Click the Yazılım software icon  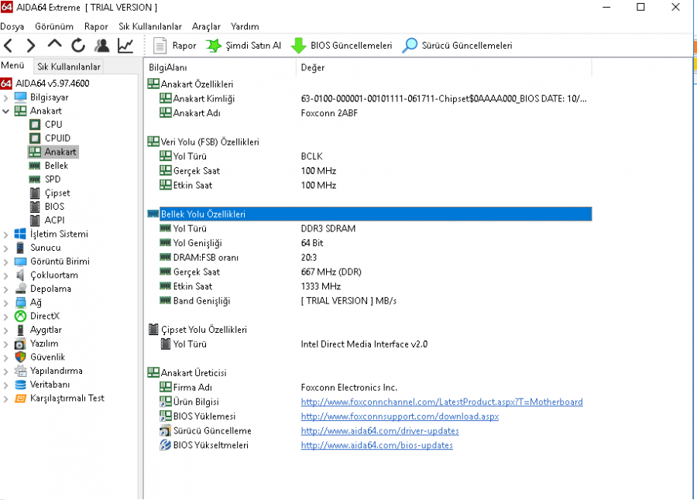tap(20, 344)
